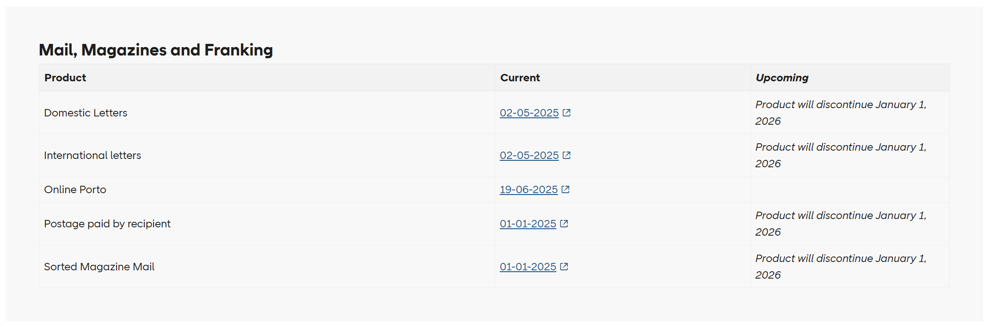This screenshot has height=329, width=984.
Task: Open the 19-06-2025 Online Porto link
Action: tap(529, 189)
